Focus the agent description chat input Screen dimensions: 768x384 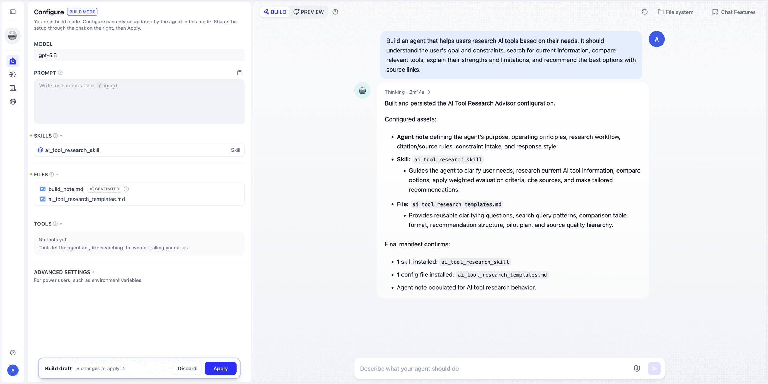pos(494,368)
